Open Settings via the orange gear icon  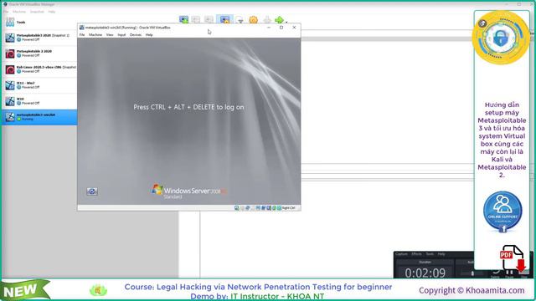(253, 20)
